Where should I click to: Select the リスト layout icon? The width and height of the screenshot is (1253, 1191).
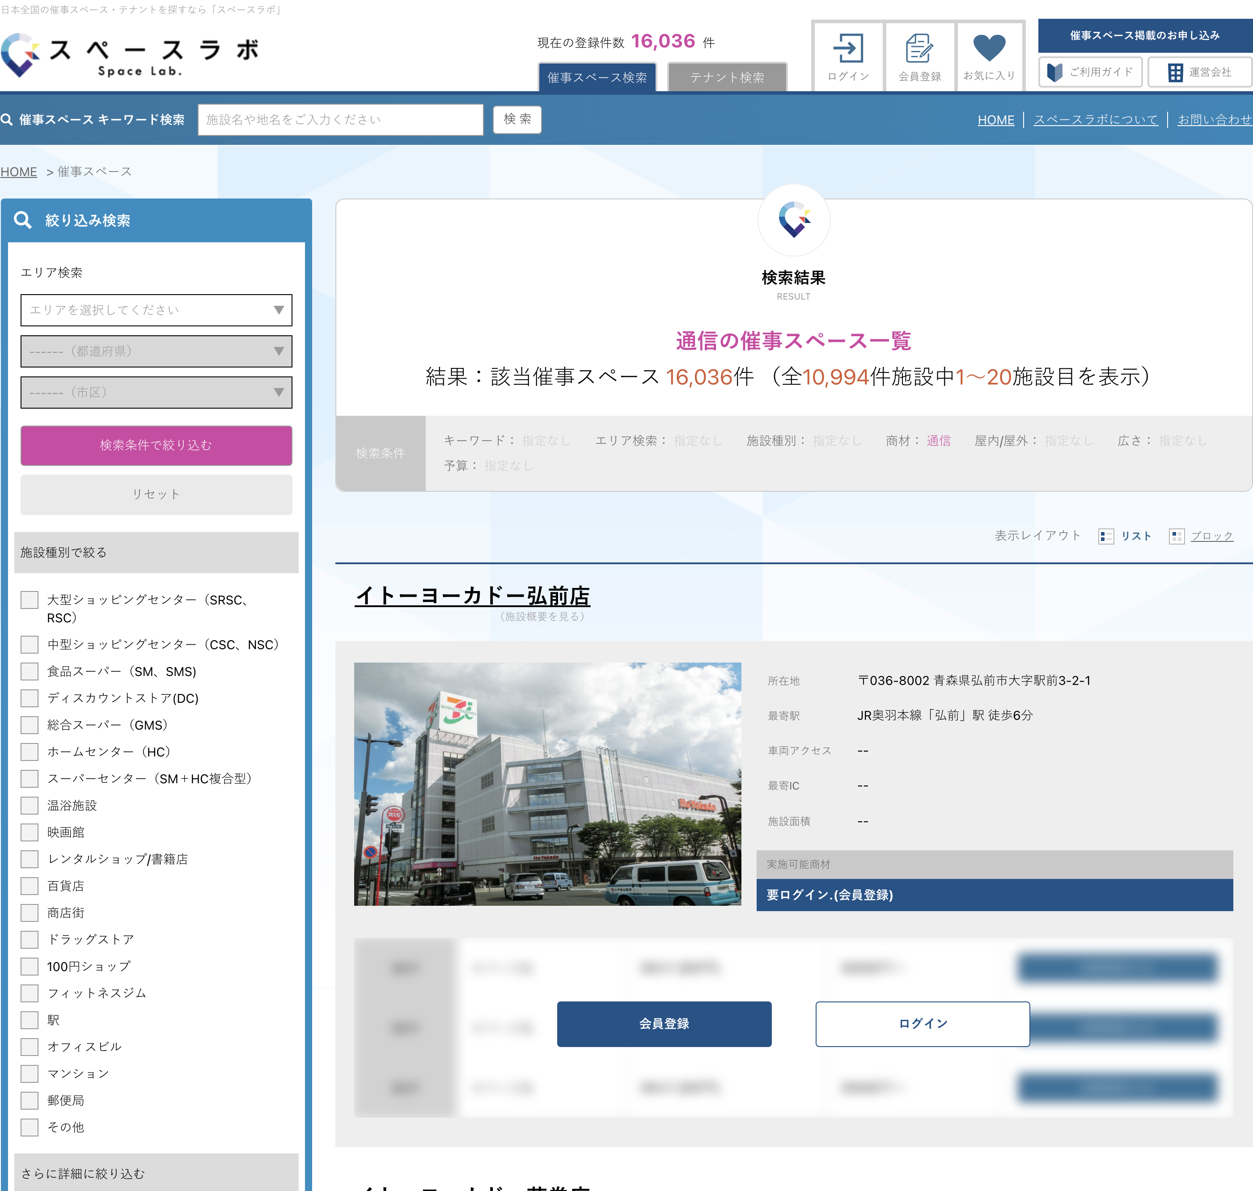1106,536
